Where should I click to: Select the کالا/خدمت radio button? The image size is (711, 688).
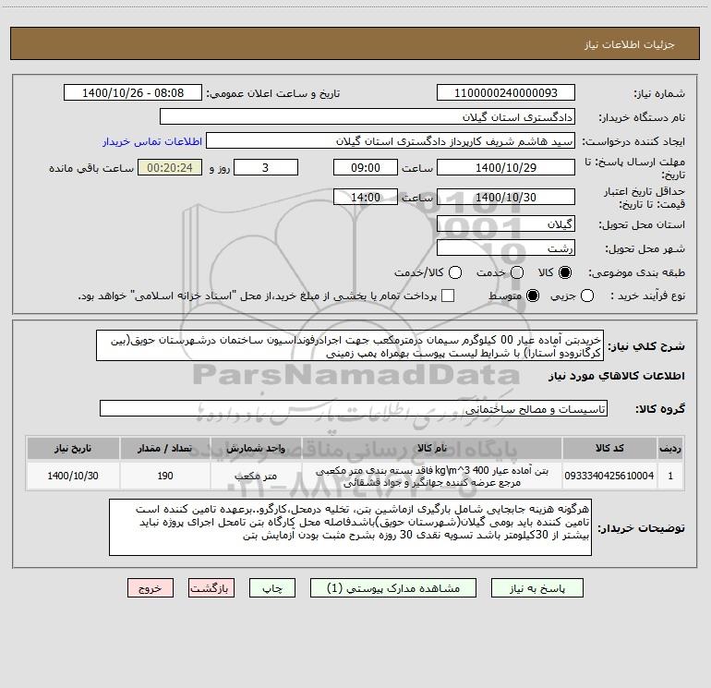tap(455, 272)
